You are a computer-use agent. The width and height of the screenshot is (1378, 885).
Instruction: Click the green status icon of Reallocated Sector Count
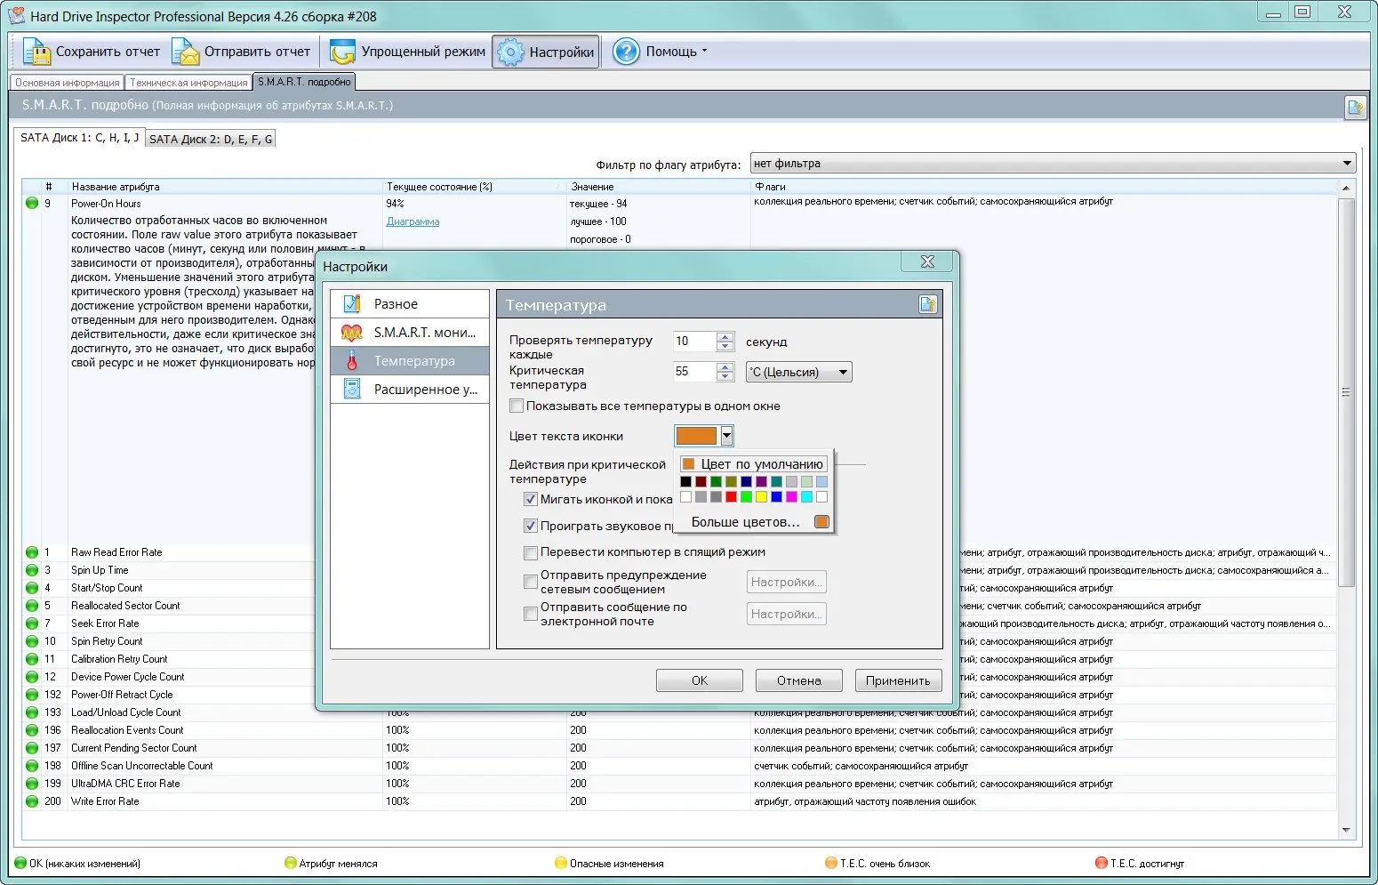(32, 606)
